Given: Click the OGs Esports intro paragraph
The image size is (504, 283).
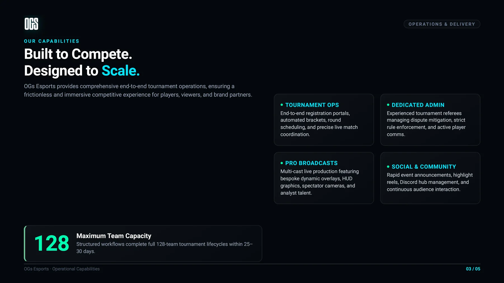Looking at the screenshot, I should tap(138, 91).
